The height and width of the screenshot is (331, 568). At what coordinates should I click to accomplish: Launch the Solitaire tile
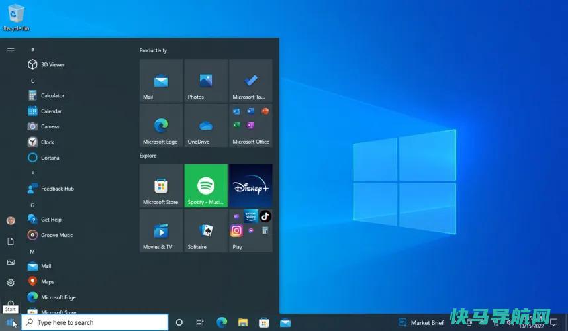(x=206, y=230)
